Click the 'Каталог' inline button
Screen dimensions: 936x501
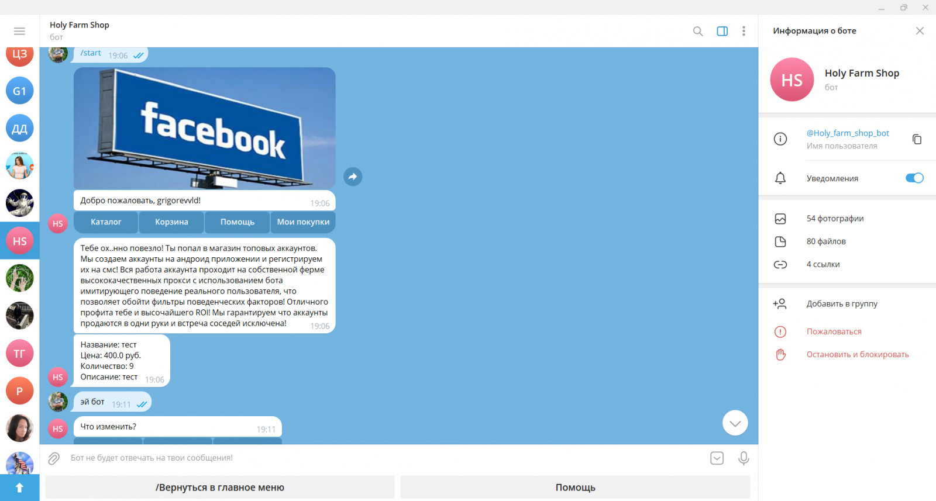(106, 222)
